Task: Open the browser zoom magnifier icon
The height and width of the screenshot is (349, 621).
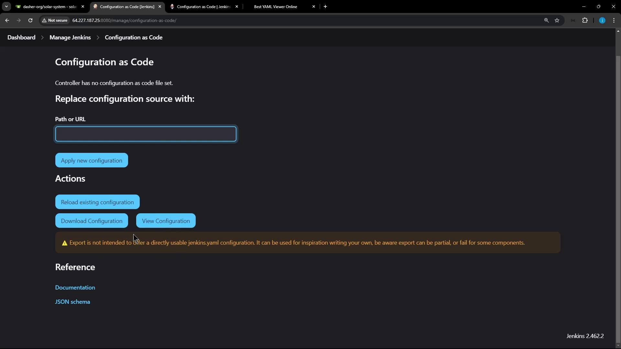Action: [x=546, y=20]
